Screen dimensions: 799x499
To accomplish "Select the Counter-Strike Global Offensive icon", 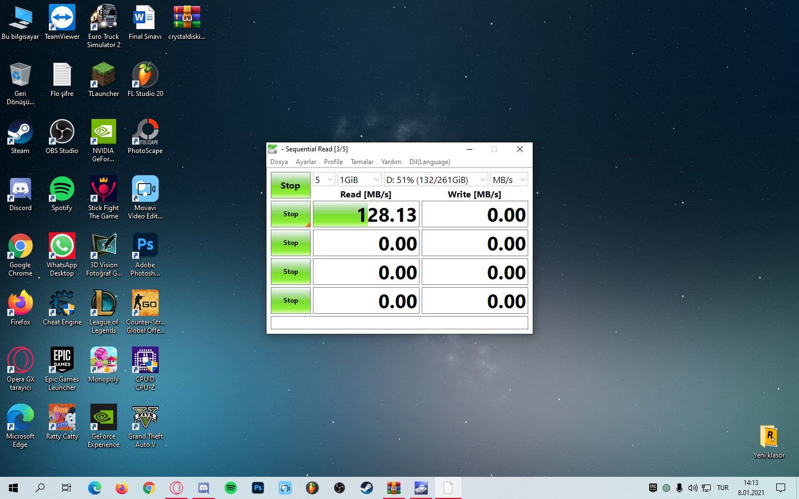I will [145, 312].
